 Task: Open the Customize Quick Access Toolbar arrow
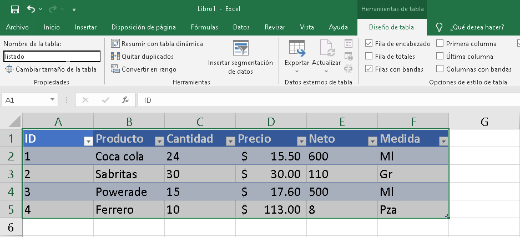click(x=74, y=9)
